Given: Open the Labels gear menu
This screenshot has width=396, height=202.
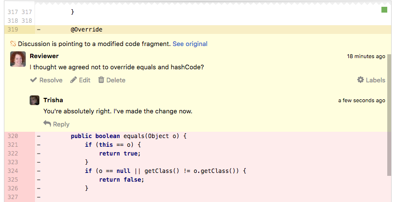Looking at the screenshot, I should pos(371,80).
